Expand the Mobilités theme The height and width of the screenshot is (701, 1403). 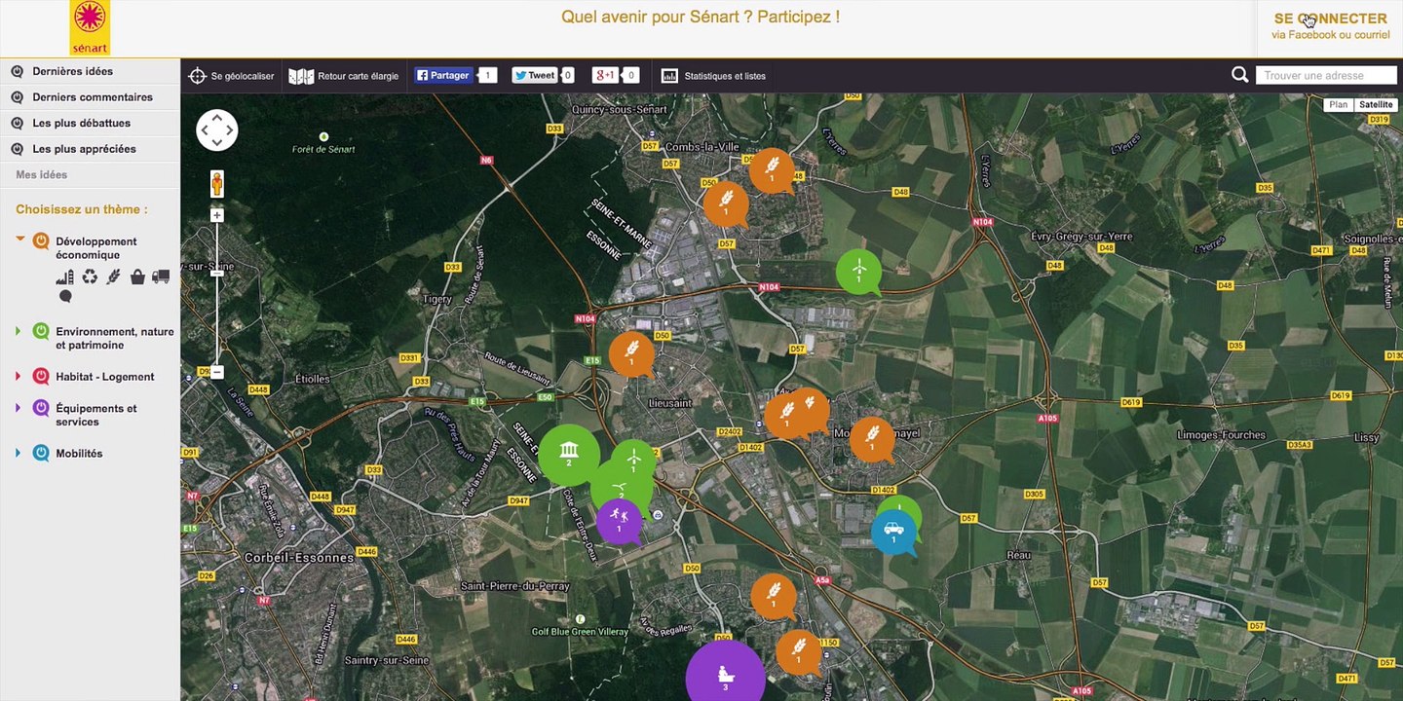click(18, 453)
